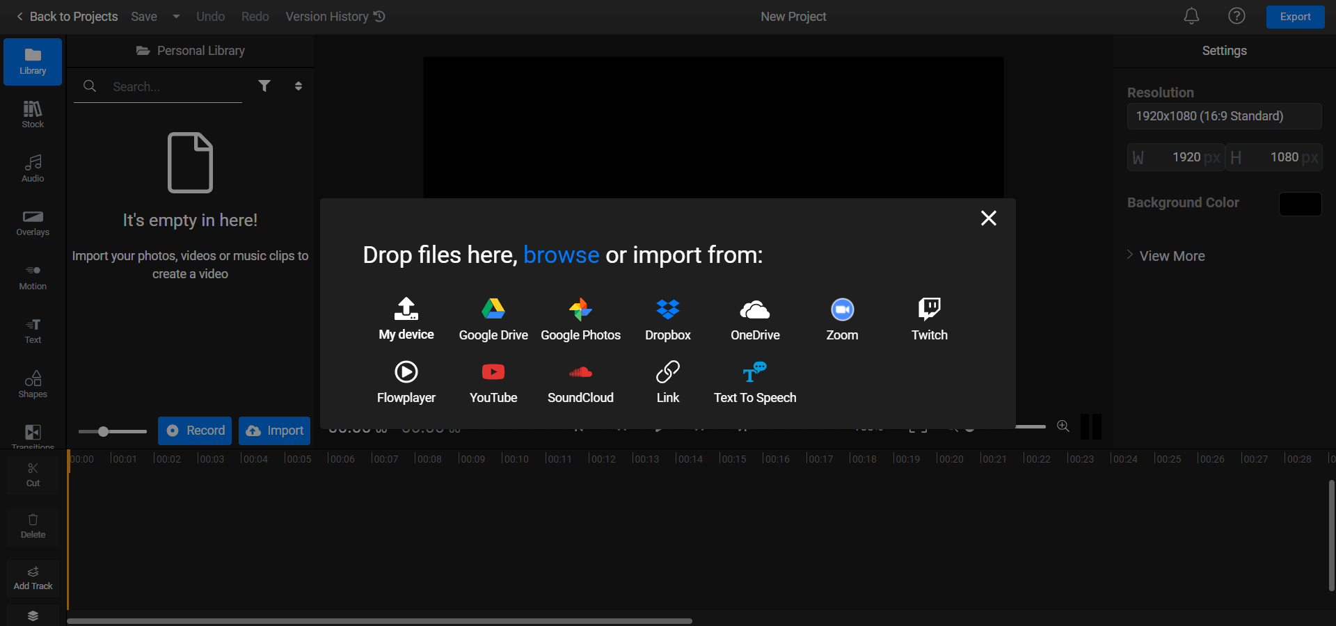Click the Export button
The image size is (1336, 626).
(1295, 17)
